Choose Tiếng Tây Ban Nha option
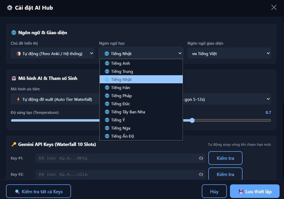 tap(141, 112)
